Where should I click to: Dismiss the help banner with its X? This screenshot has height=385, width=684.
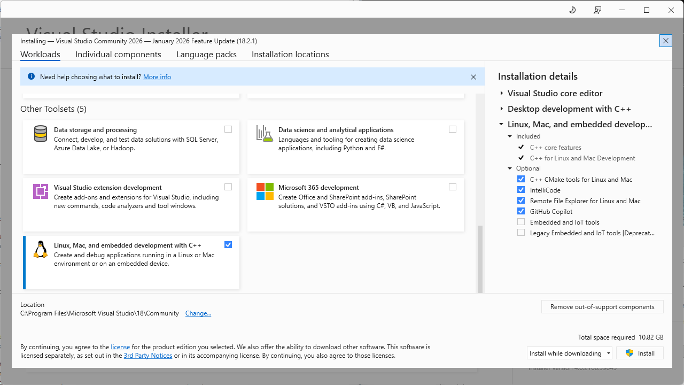(473, 77)
